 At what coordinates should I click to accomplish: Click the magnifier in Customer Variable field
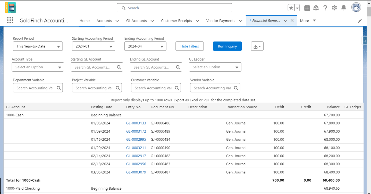tap(177, 88)
